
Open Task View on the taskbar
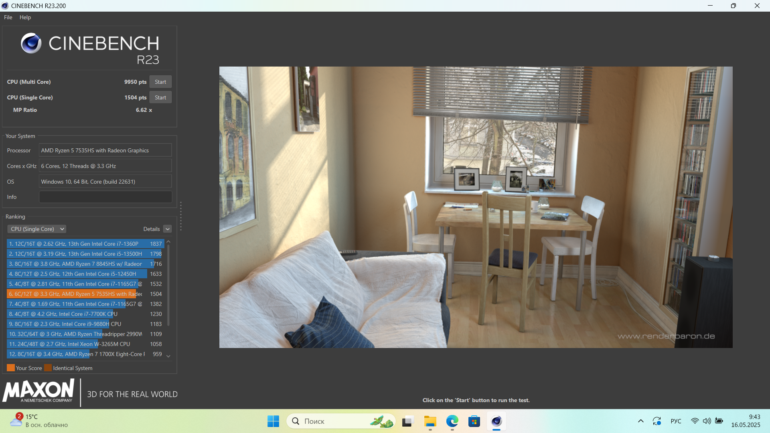[x=407, y=421]
